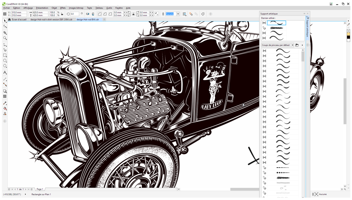This screenshot has width=352, height=200.
Task: Open the Outils menu
Action: 109,8
